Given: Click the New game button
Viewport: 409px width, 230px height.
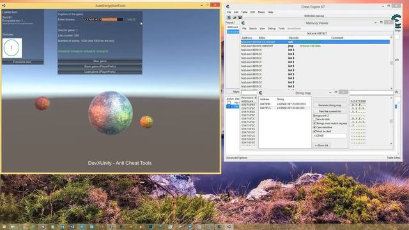Looking at the screenshot, I should [x=100, y=61].
